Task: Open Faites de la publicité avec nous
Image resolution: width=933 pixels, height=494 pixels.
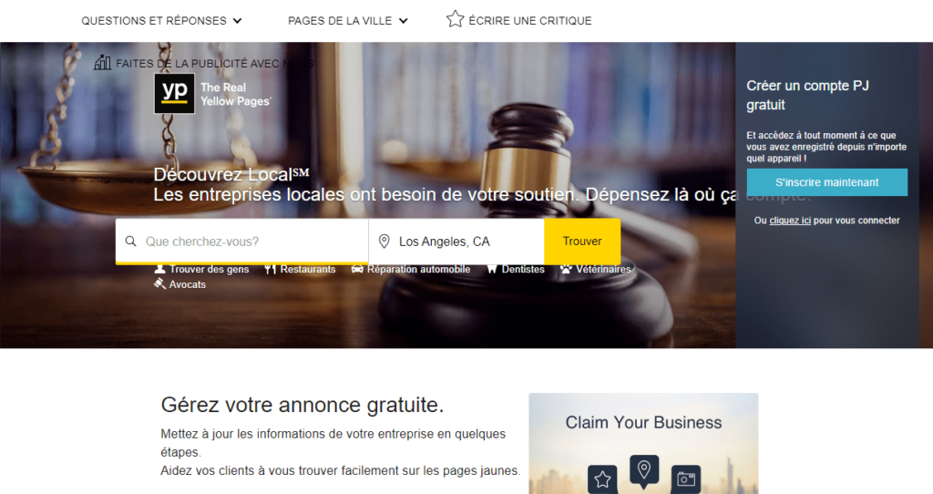Action: 214,63
